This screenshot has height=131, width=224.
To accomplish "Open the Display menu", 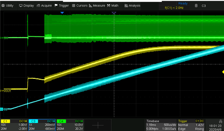I will [x=27, y=6].
